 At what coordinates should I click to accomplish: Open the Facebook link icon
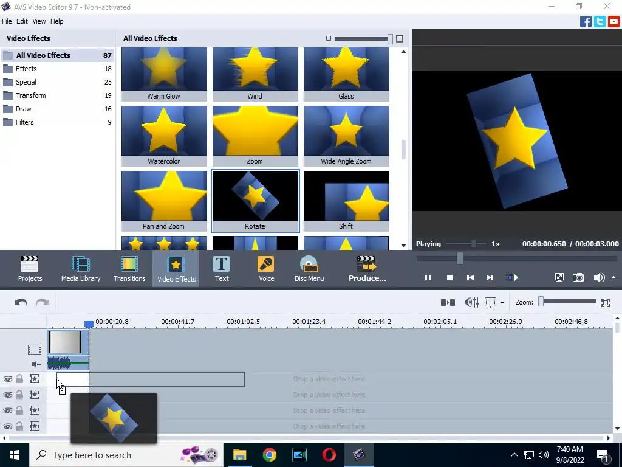586,21
